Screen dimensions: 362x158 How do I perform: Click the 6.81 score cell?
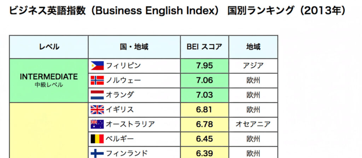[x=204, y=110]
